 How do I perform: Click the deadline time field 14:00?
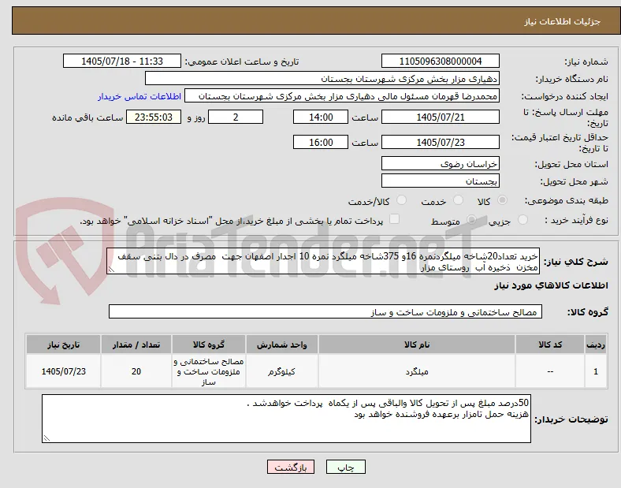321,117
